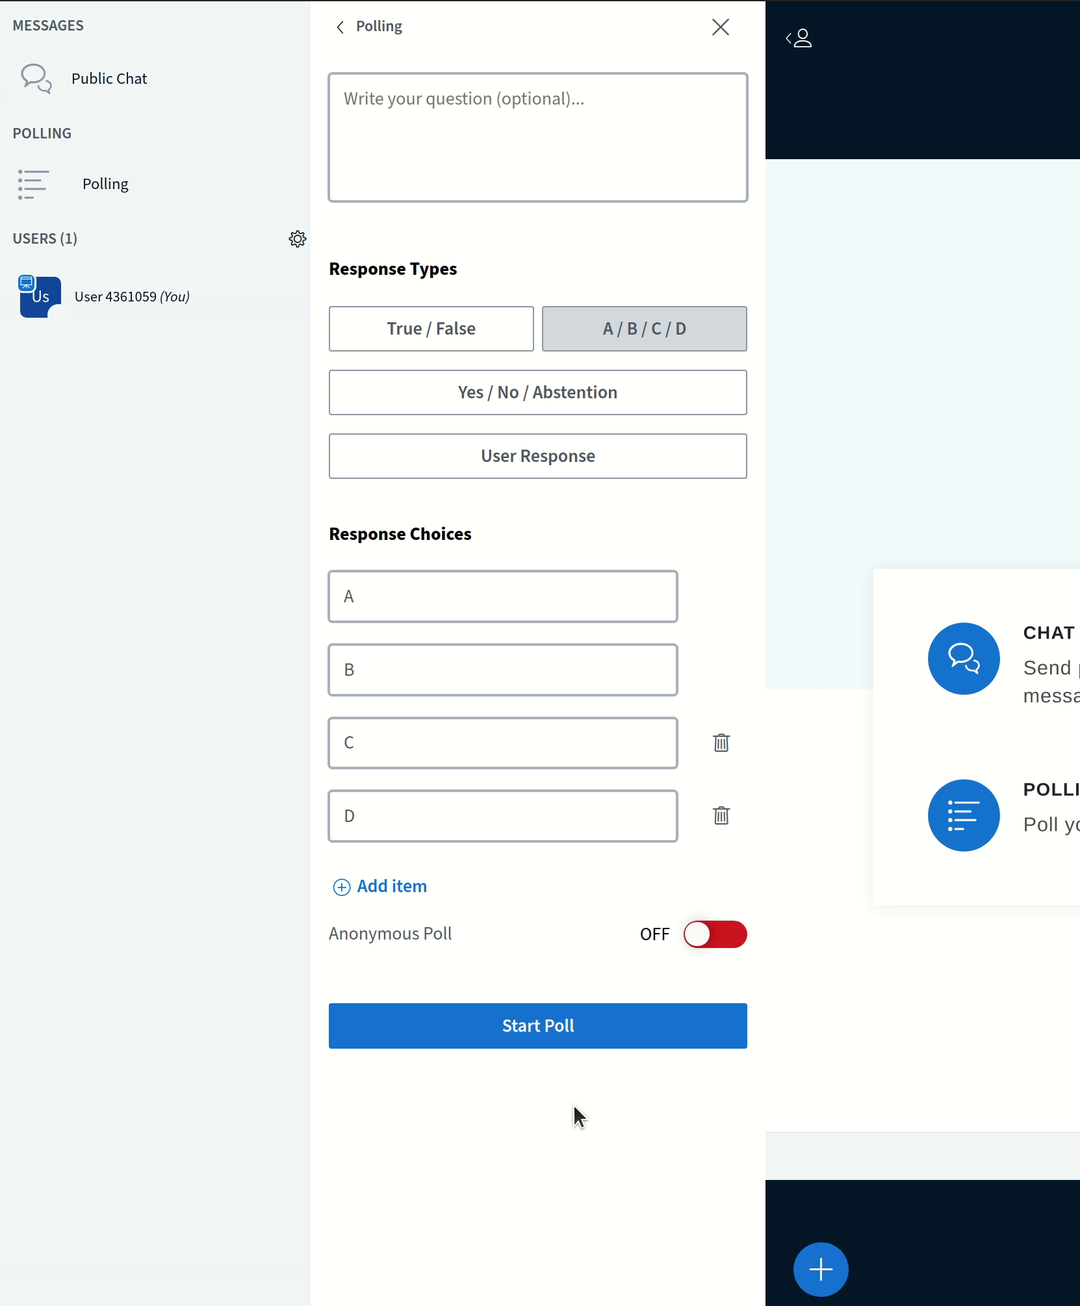Click User 4361059's avatar
The width and height of the screenshot is (1080, 1306).
[x=38, y=296]
